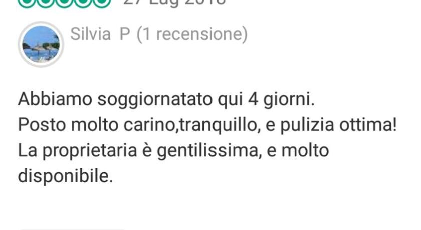
Task: Click the fourth green rating bubble
Action: click(x=83, y=2)
